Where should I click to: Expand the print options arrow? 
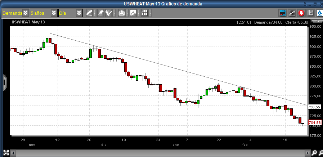click(127, 13)
